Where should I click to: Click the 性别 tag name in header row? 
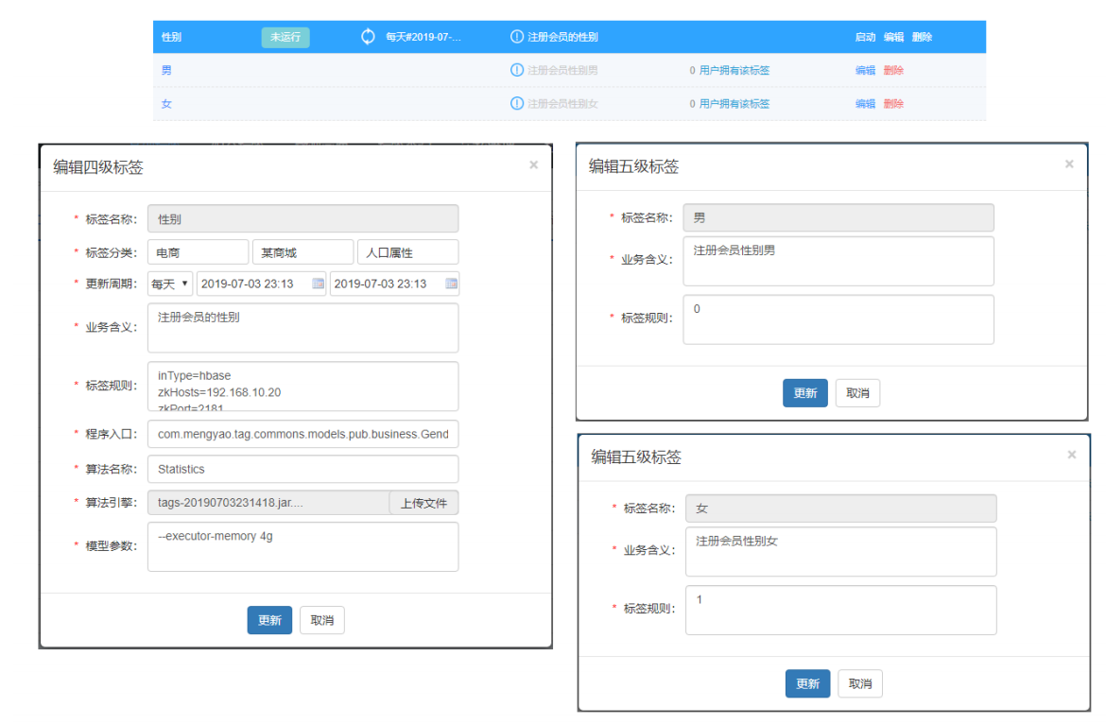(x=171, y=37)
